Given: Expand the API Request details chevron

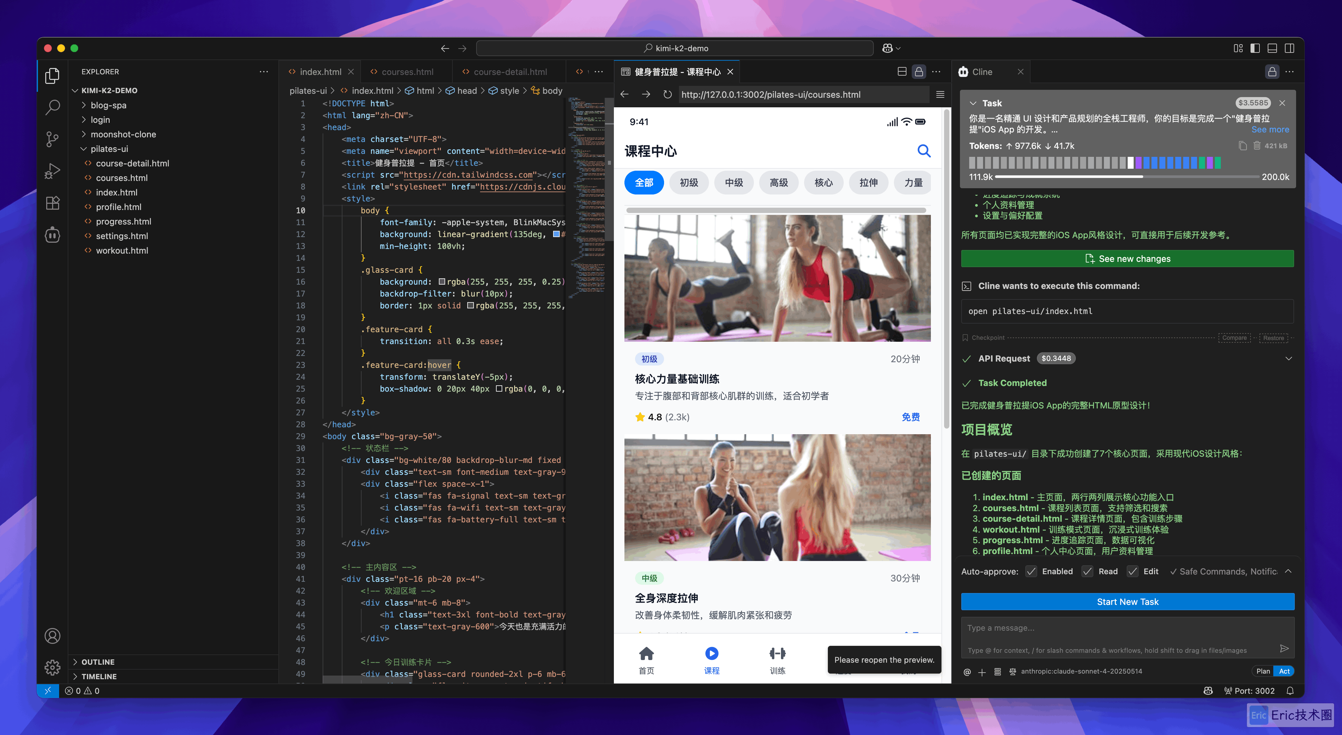Looking at the screenshot, I should point(1289,358).
